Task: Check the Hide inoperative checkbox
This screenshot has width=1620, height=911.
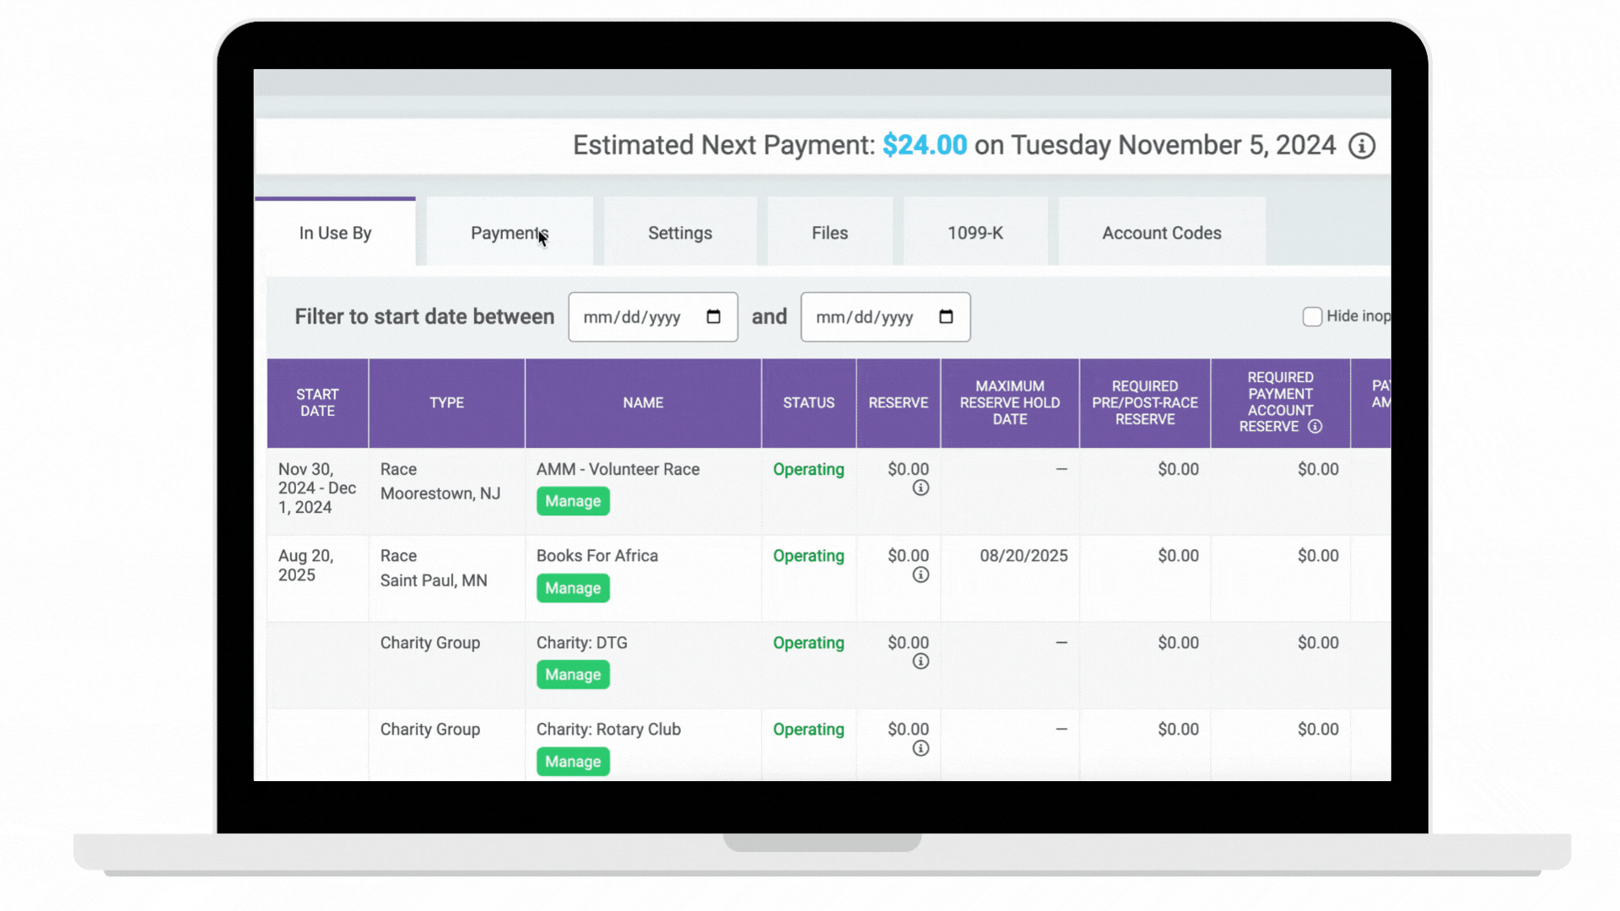Action: (x=1312, y=317)
